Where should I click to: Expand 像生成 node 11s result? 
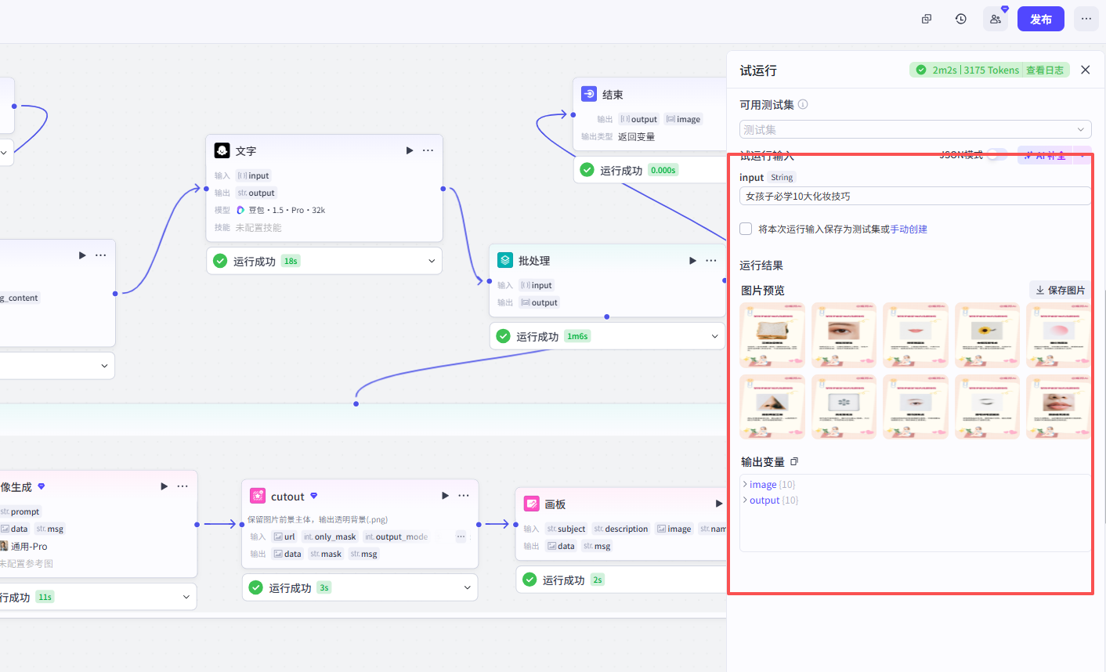(186, 597)
